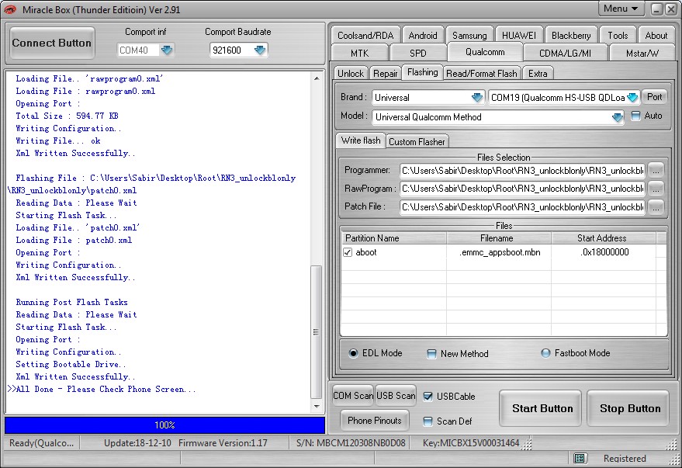682x468 pixels.
Task: Expand the Model Universal Qualcomm Method dropdown
Action: tap(617, 117)
